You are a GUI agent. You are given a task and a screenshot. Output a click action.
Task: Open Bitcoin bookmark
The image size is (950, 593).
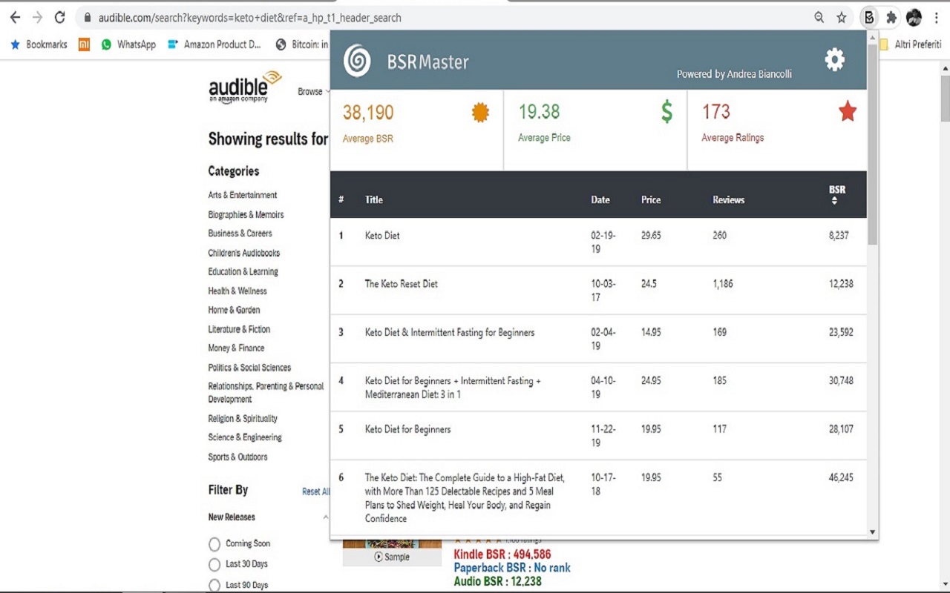(x=302, y=44)
